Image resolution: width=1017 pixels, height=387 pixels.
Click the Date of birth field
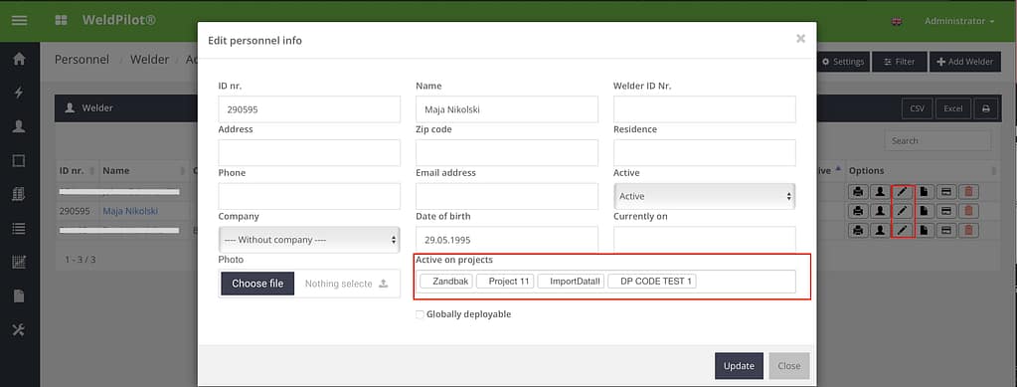pyautogui.click(x=507, y=239)
